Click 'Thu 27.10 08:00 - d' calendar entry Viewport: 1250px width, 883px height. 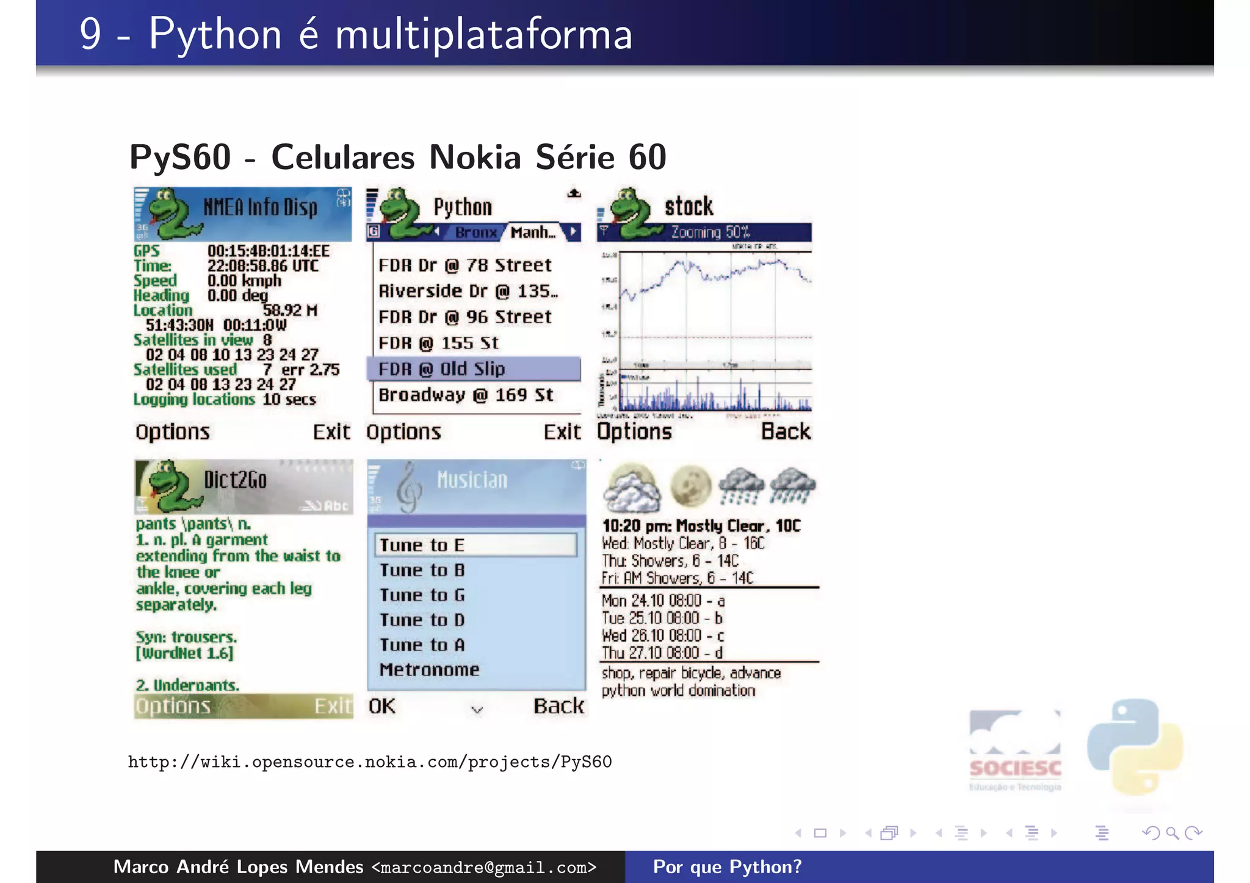click(x=663, y=653)
